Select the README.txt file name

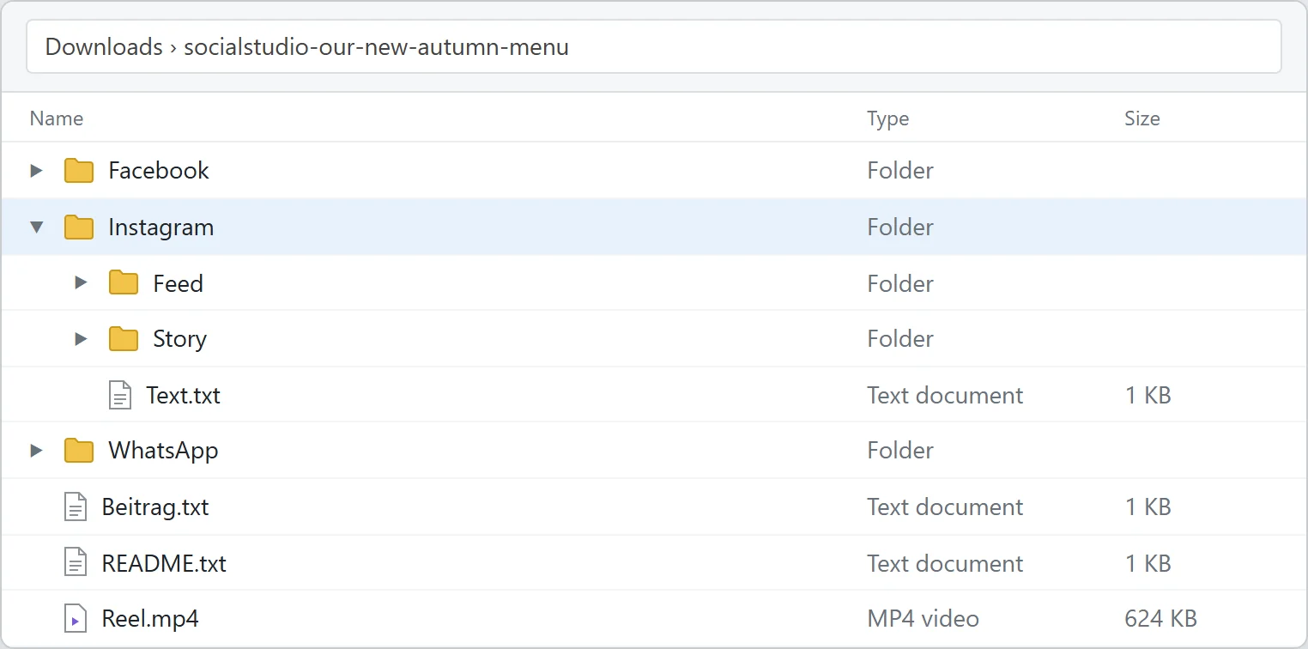click(164, 563)
